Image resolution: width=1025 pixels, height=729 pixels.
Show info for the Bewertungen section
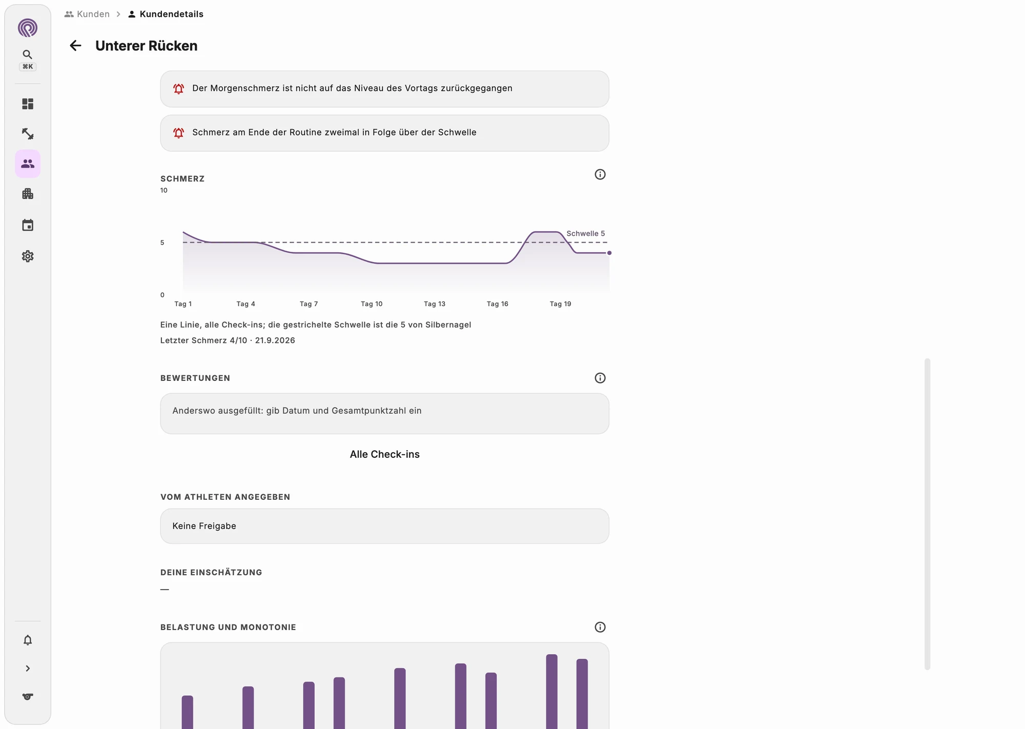pos(600,378)
